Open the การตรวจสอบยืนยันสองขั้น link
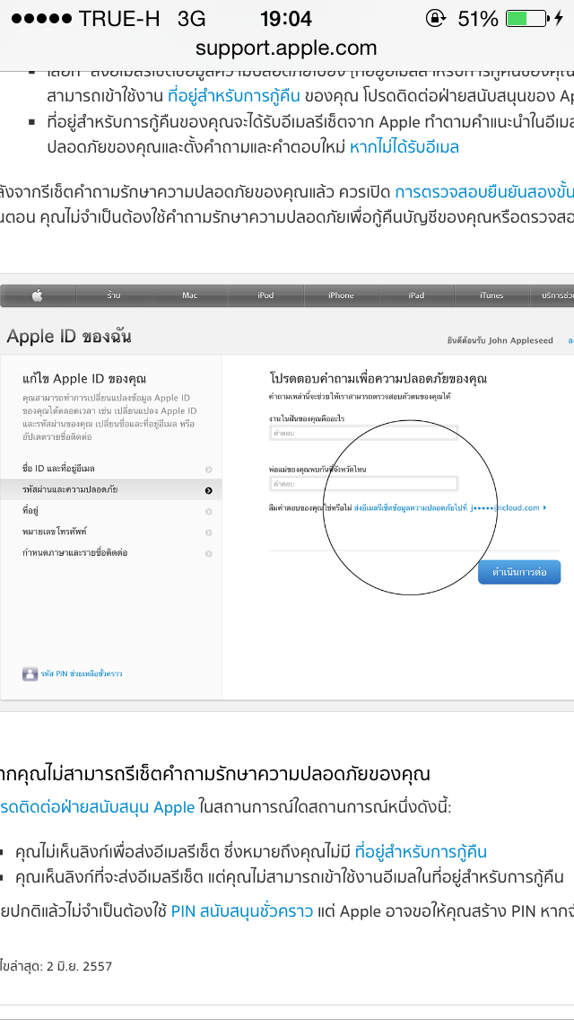 (x=484, y=192)
